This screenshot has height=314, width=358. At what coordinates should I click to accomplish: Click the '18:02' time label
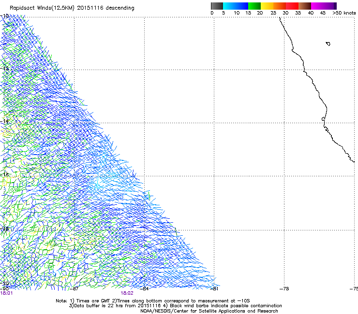(x=127, y=293)
